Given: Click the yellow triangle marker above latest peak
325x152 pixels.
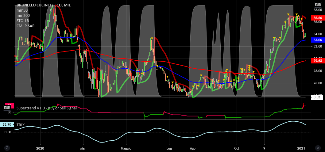Looking at the screenshot, I should [297, 15].
